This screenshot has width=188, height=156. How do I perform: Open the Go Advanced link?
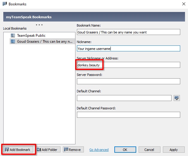pos(99,150)
